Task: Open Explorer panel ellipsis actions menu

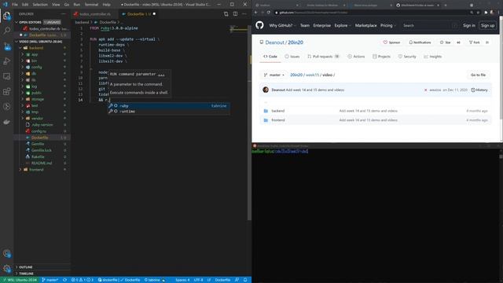Action: coord(64,14)
